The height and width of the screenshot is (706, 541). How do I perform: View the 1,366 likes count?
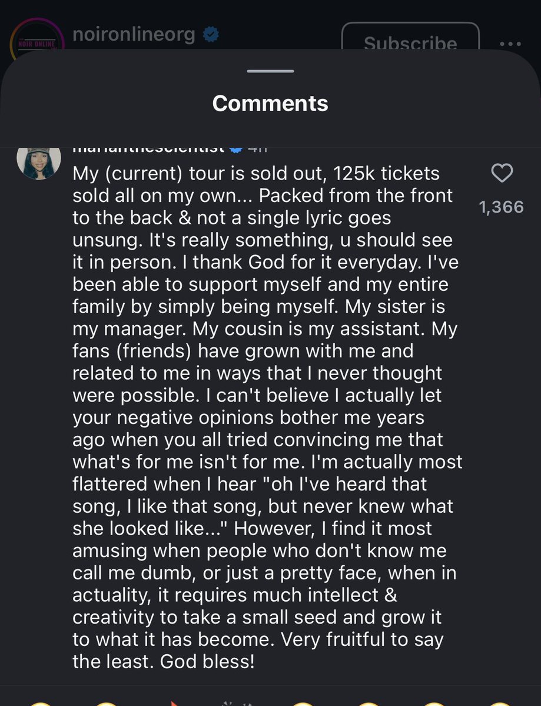tap(502, 207)
